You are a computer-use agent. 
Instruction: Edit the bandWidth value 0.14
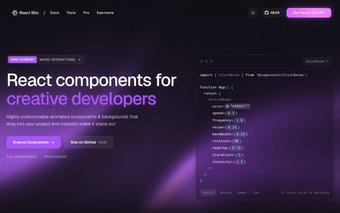(241, 134)
